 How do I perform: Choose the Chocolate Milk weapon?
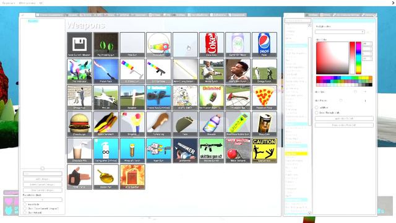click(80, 150)
